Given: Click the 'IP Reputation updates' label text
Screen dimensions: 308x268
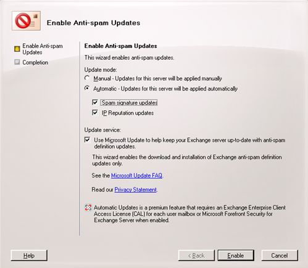Looking at the screenshot, I should [x=128, y=113].
